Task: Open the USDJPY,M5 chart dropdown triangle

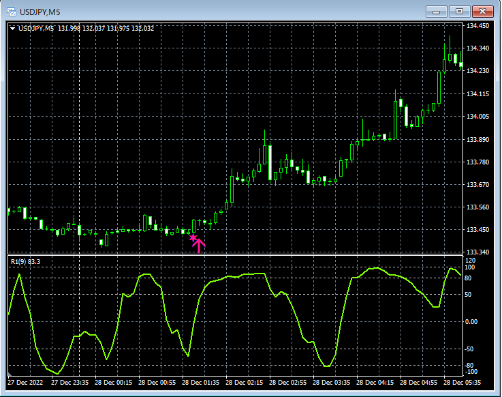Action: [x=12, y=29]
